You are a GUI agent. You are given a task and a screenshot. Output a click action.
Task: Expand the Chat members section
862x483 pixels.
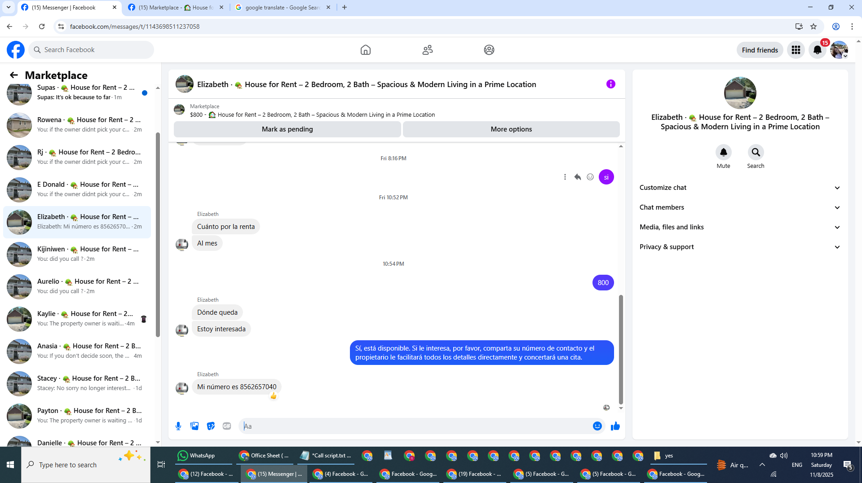point(740,207)
